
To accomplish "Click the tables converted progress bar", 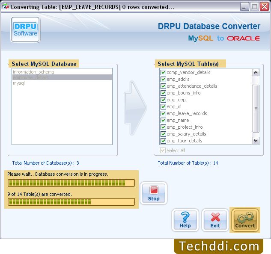I will pyautogui.click(x=71, y=202).
